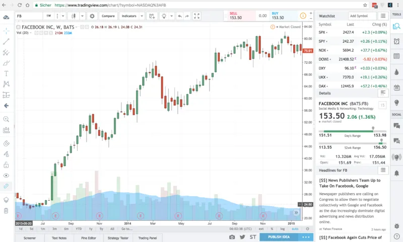403x242 pixels.
Task: Open the Screener tab
Action: click(30, 238)
